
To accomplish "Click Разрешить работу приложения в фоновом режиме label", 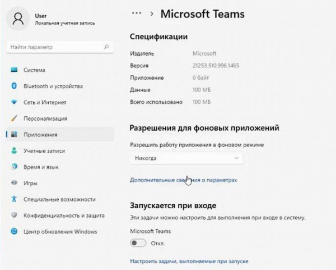I will point(197,145).
